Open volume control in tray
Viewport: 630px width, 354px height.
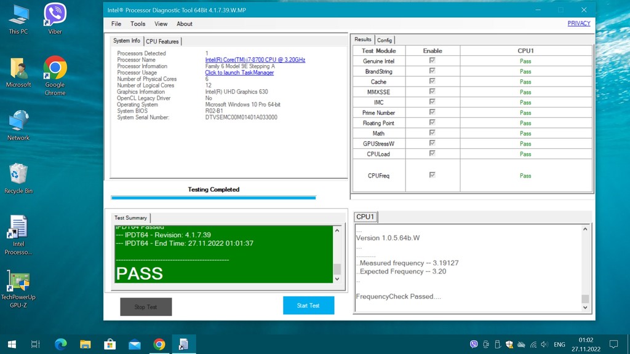coord(544,344)
